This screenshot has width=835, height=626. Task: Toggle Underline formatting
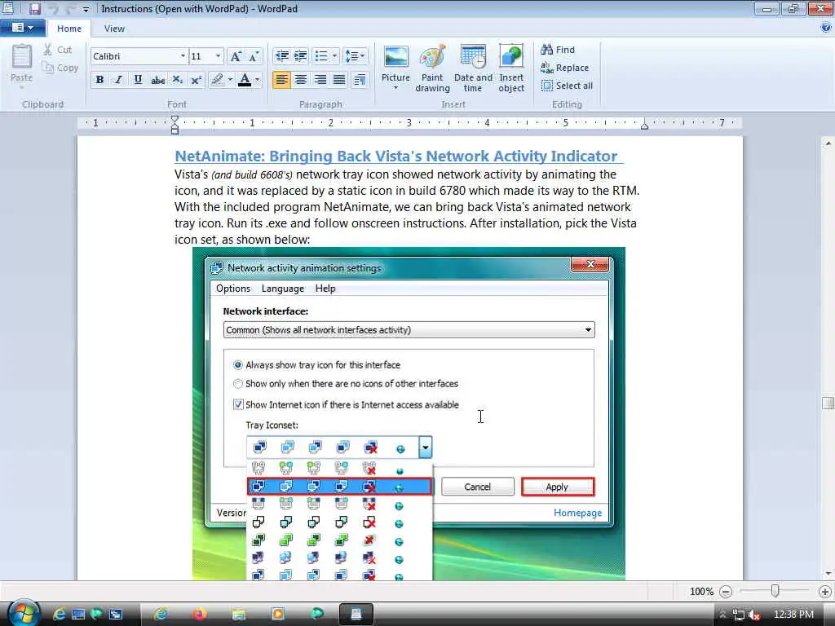(x=138, y=80)
